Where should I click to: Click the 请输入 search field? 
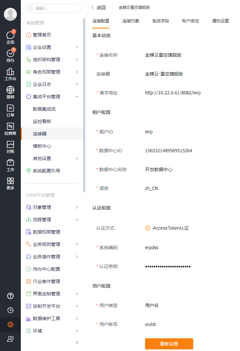pos(53,8)
